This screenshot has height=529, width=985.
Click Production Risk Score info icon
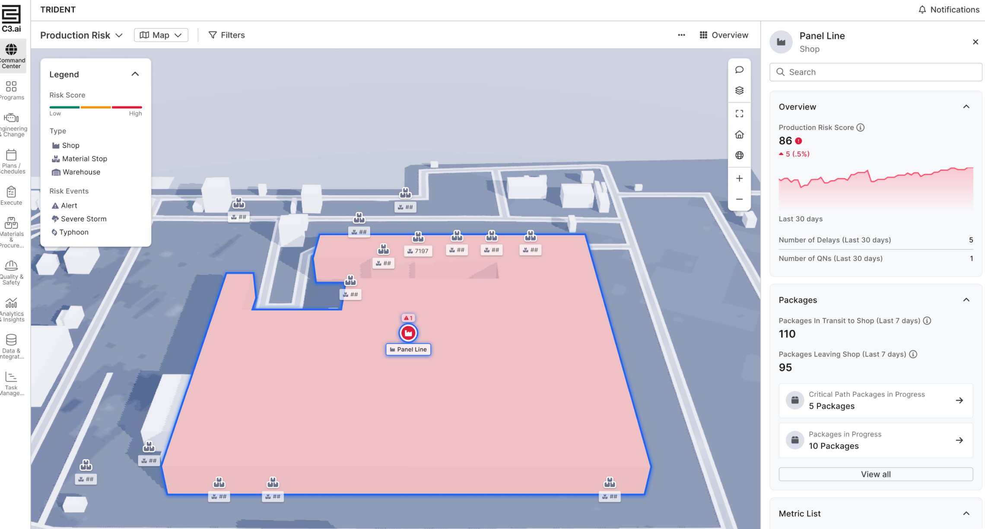(861, 127)
